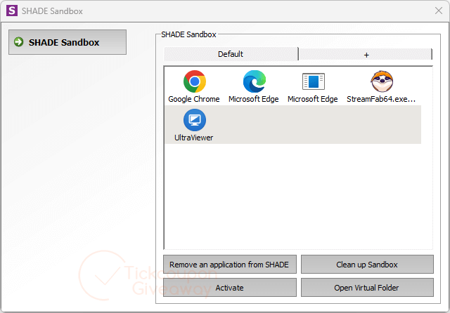Select the Microsoft Edge browser logo icon
This screenshot has width=450, height=313.
(255, 81)
